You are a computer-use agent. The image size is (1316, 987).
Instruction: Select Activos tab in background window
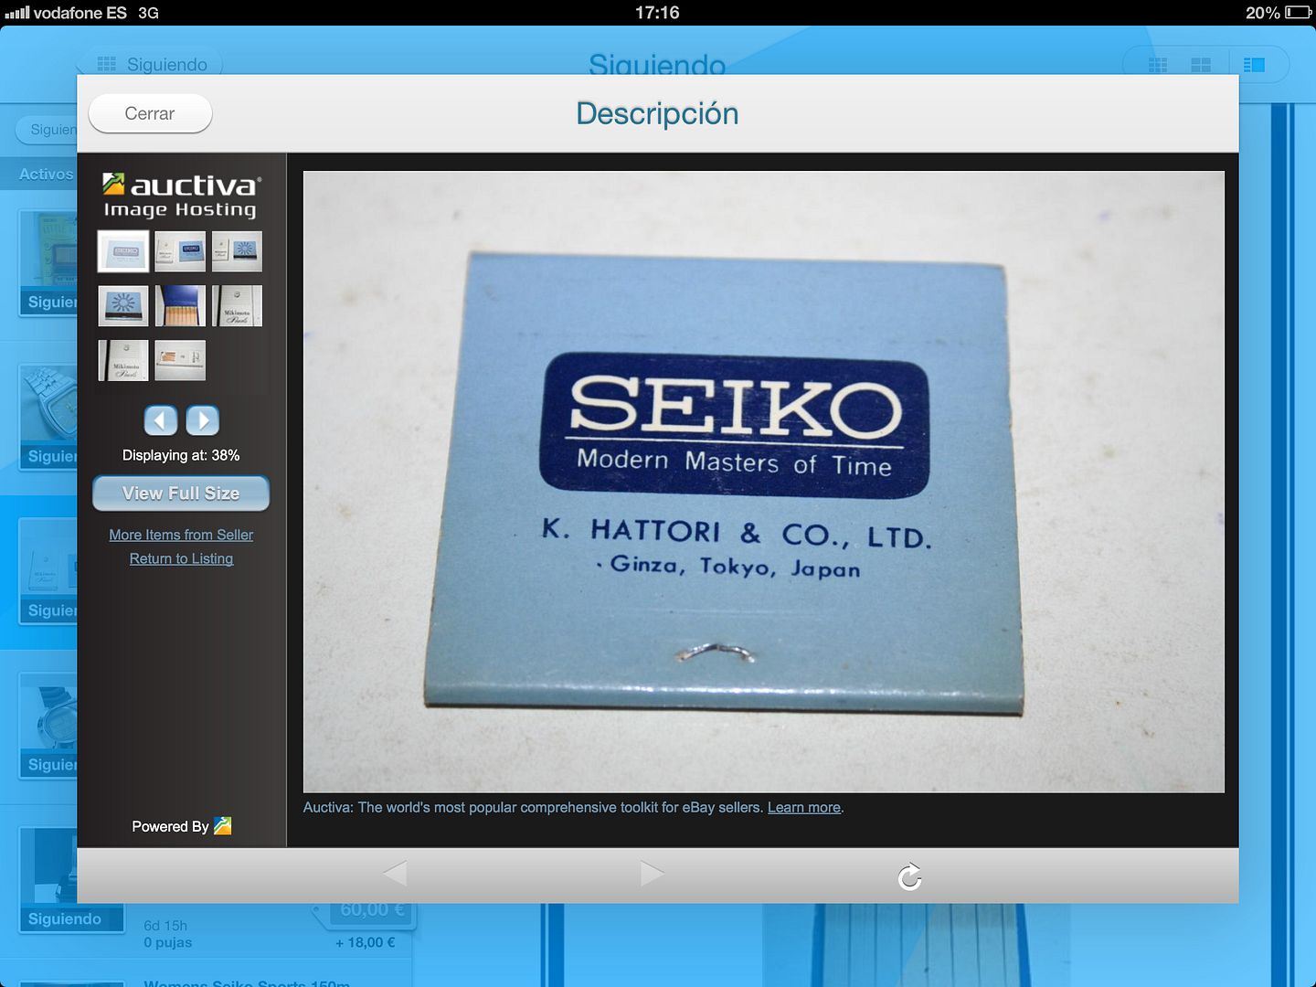pyautogui.click(x=46, y=174)
